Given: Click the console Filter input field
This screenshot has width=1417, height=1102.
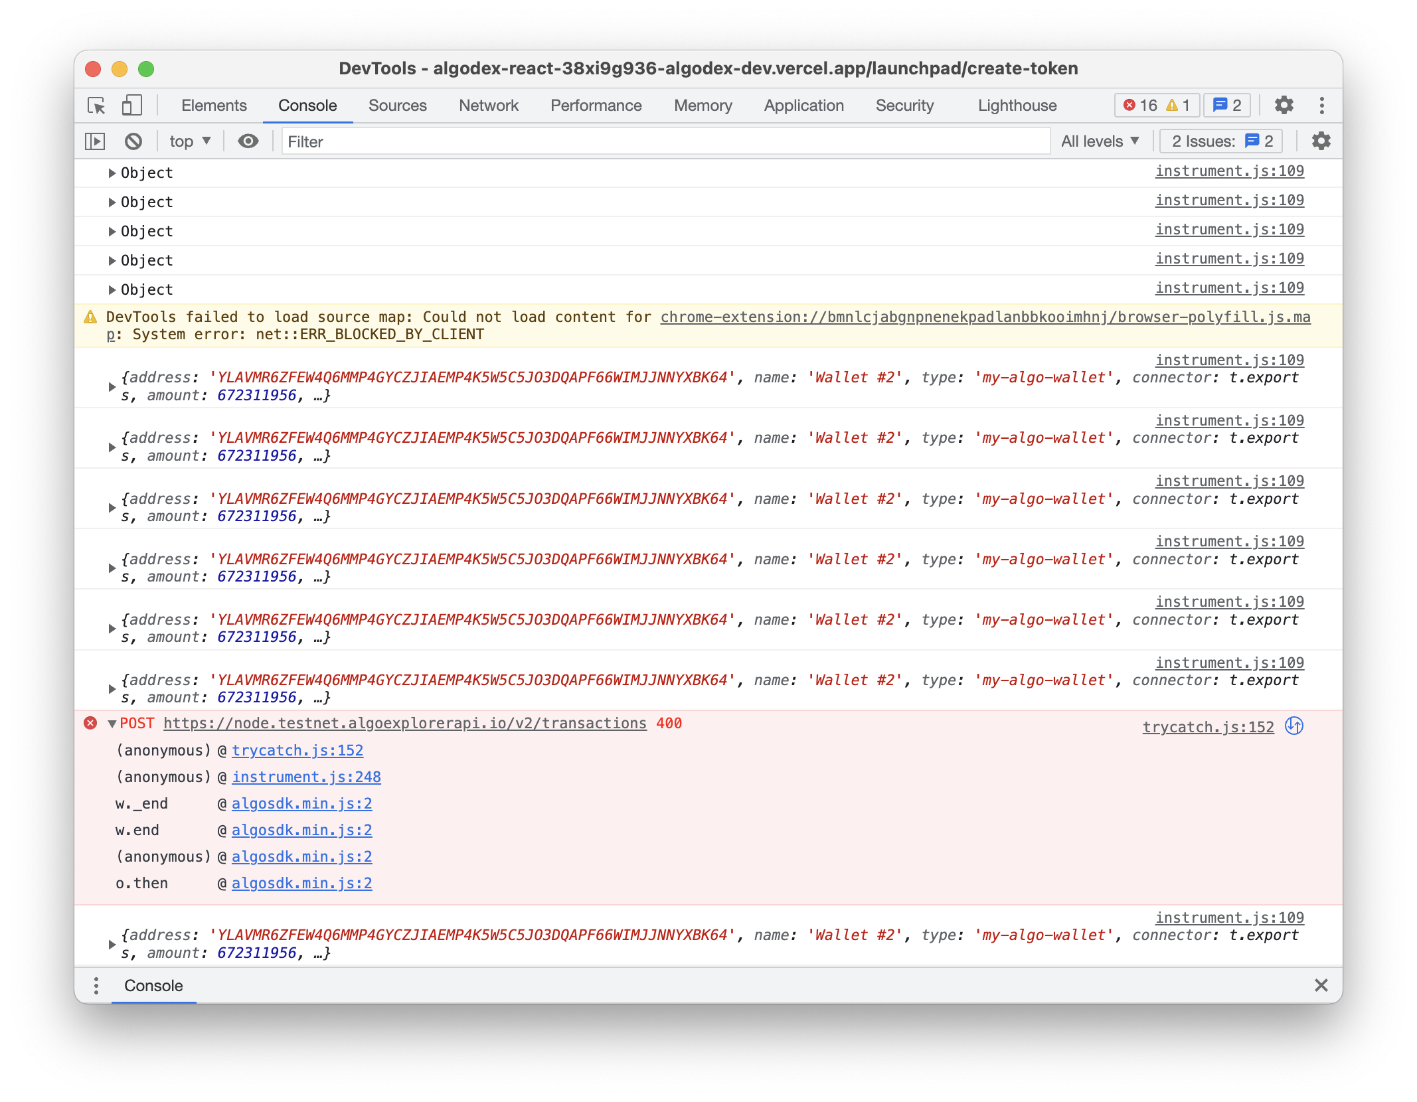Looking at the screenshot, I should coord(664,141).
